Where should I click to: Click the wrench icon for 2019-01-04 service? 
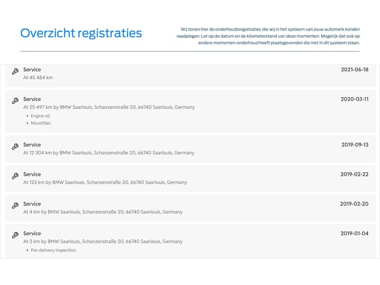15,236
